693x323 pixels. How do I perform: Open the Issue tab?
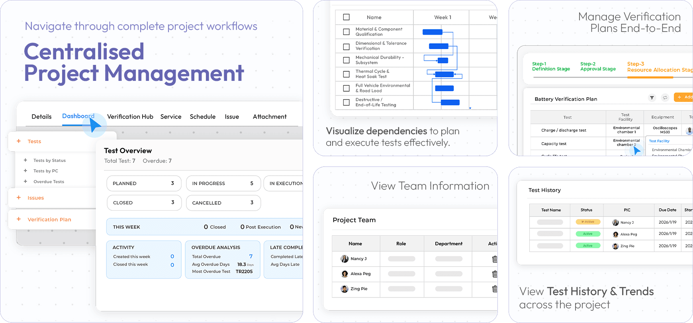(x=232, y=117)
